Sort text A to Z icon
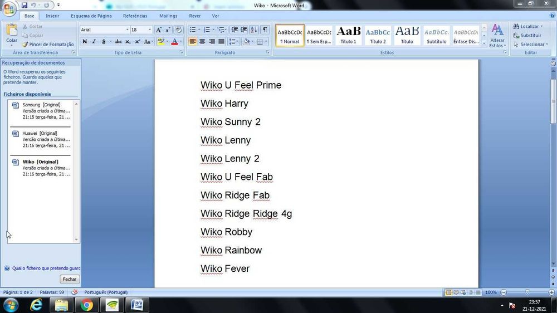The height and width of the screenshot is (313, 557). point(254,30)
